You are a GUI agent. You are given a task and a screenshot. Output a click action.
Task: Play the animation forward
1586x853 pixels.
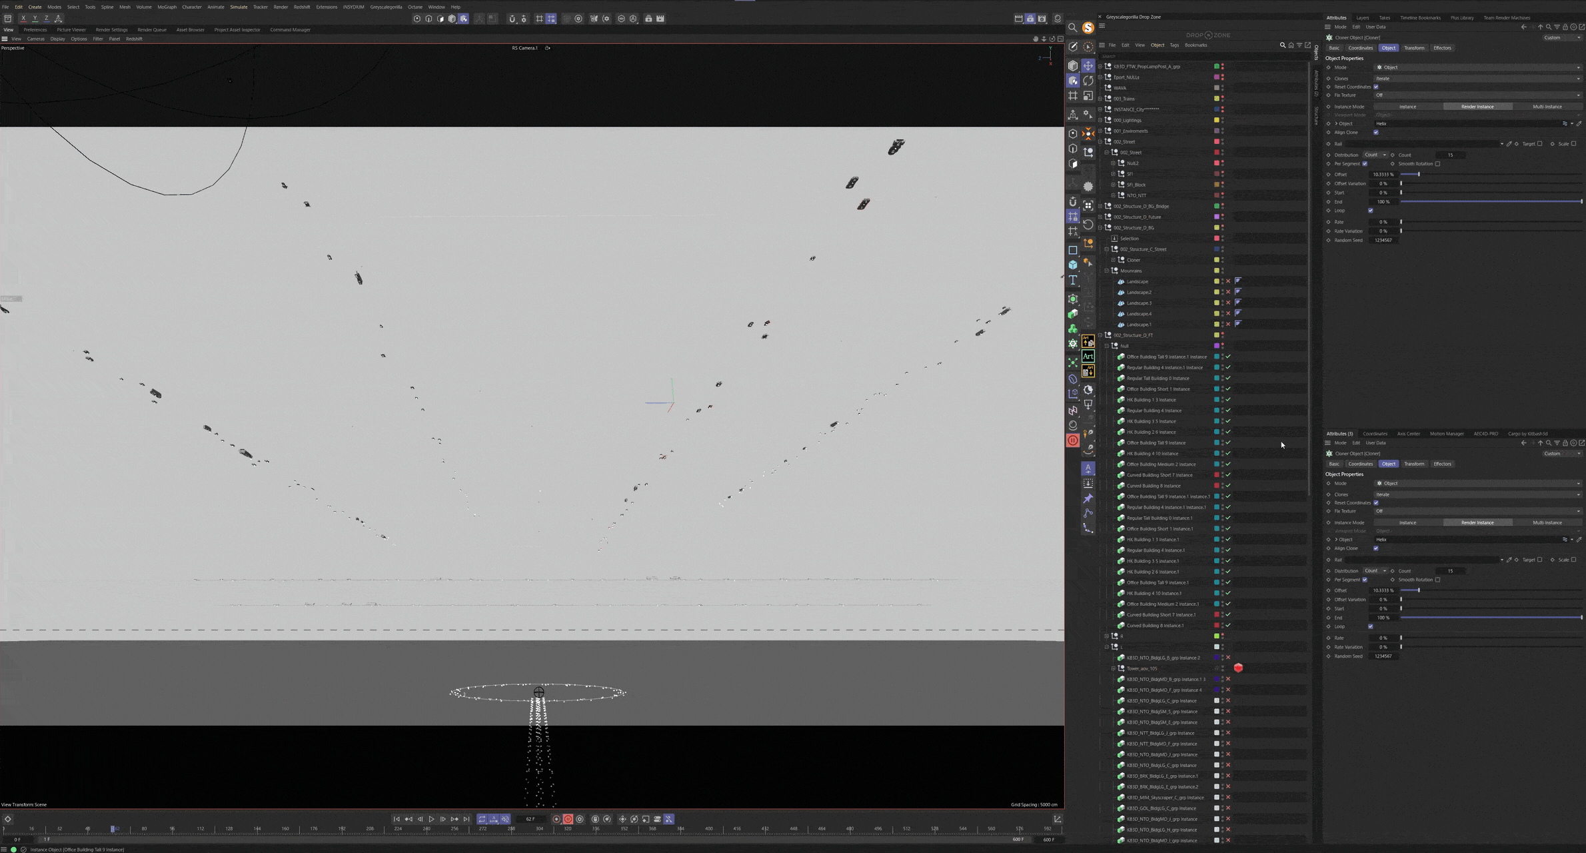[431, 819]
